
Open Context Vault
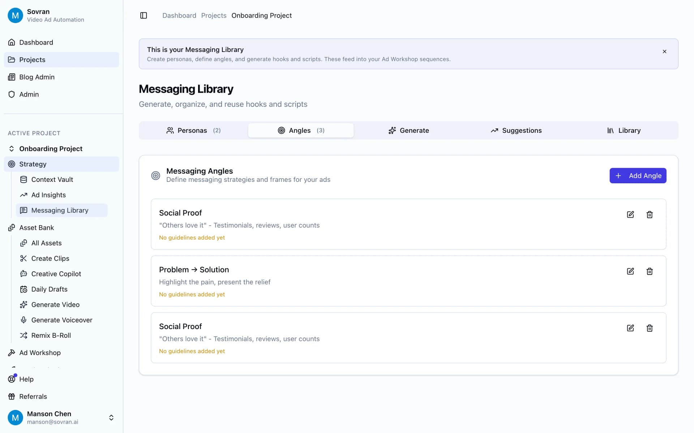coord(61,179)
